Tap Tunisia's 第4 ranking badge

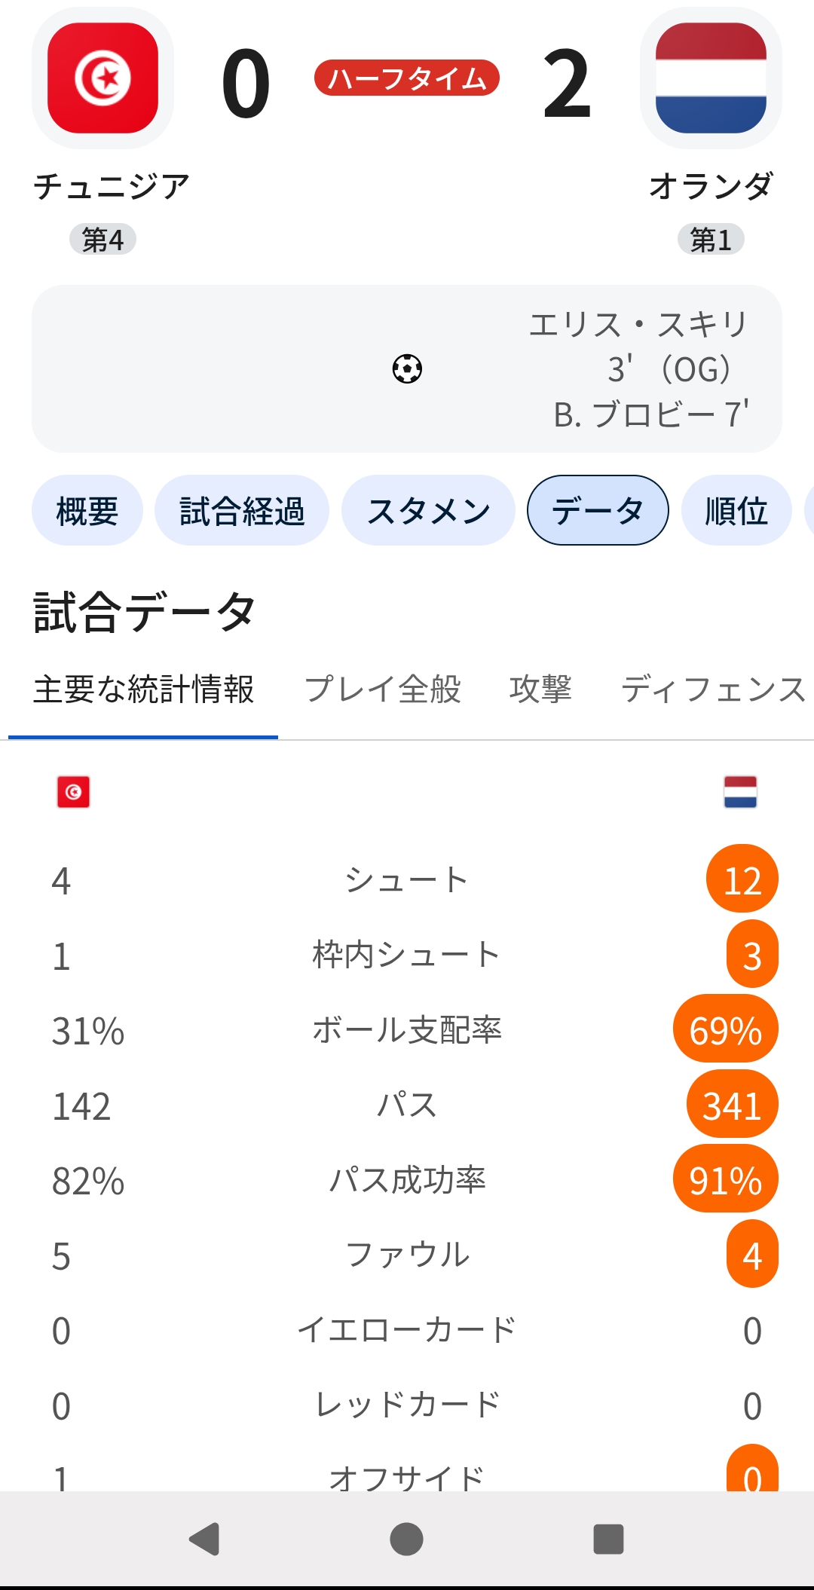coord(103,240)
